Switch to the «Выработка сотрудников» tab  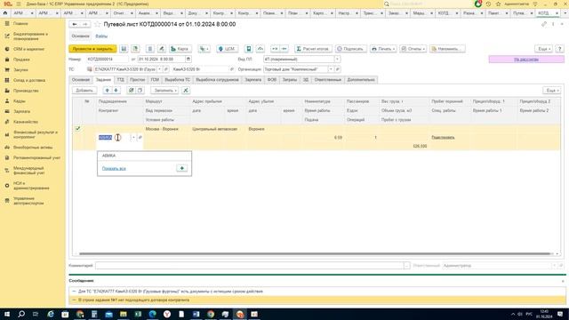217,80
